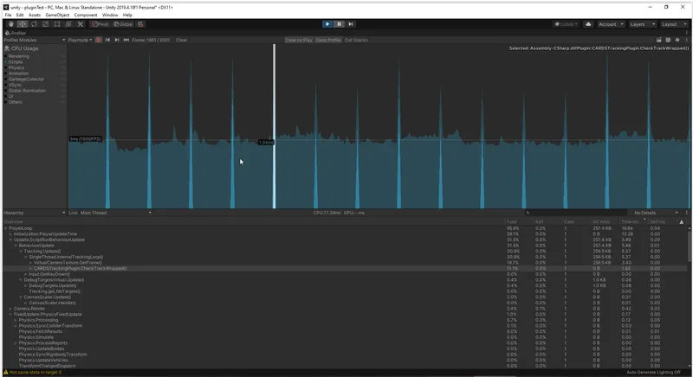
Task: Open the custom editor tools icon
Action: (80, 24)
